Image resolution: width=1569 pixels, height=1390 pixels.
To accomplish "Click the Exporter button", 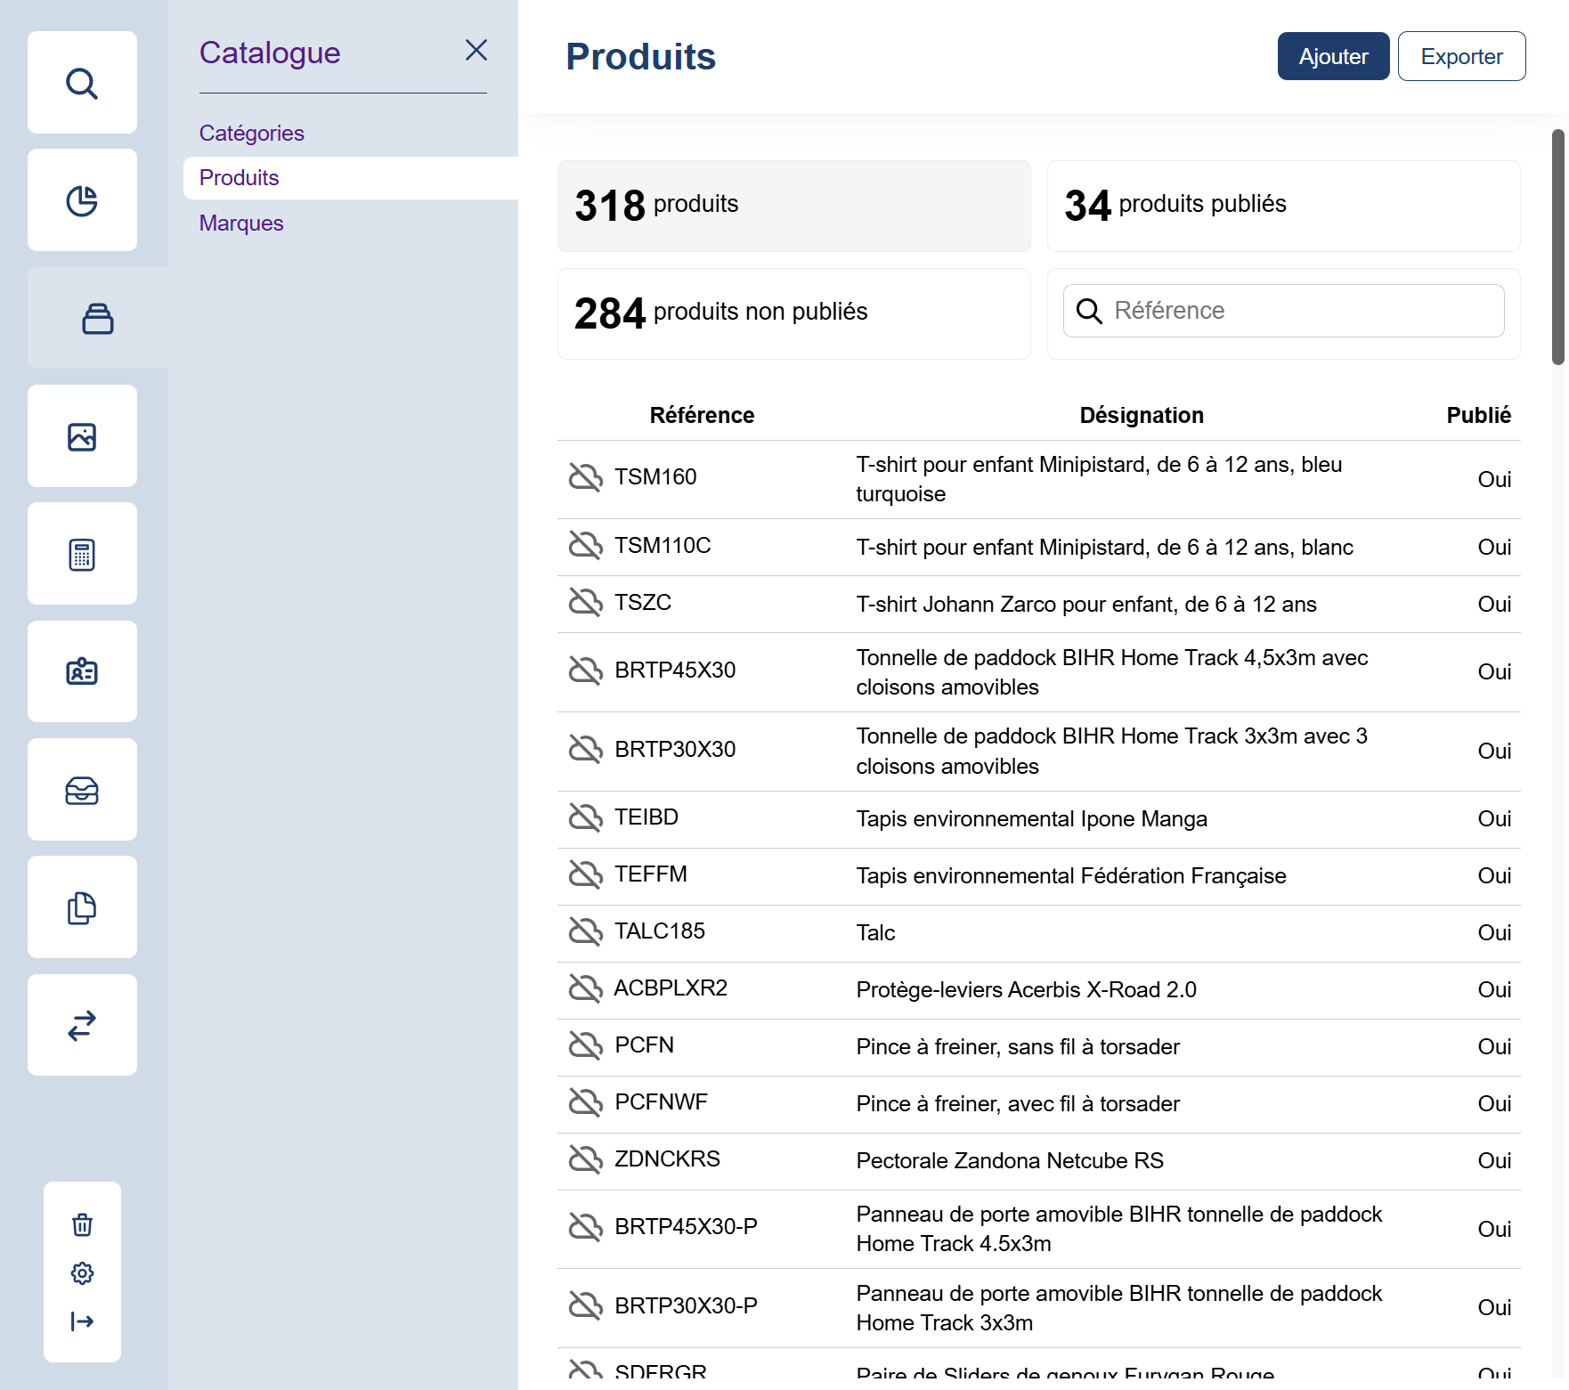I will click(1460, 56).
